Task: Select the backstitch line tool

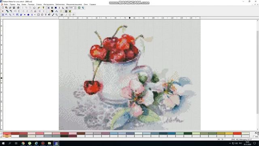Action: (10, 15)
